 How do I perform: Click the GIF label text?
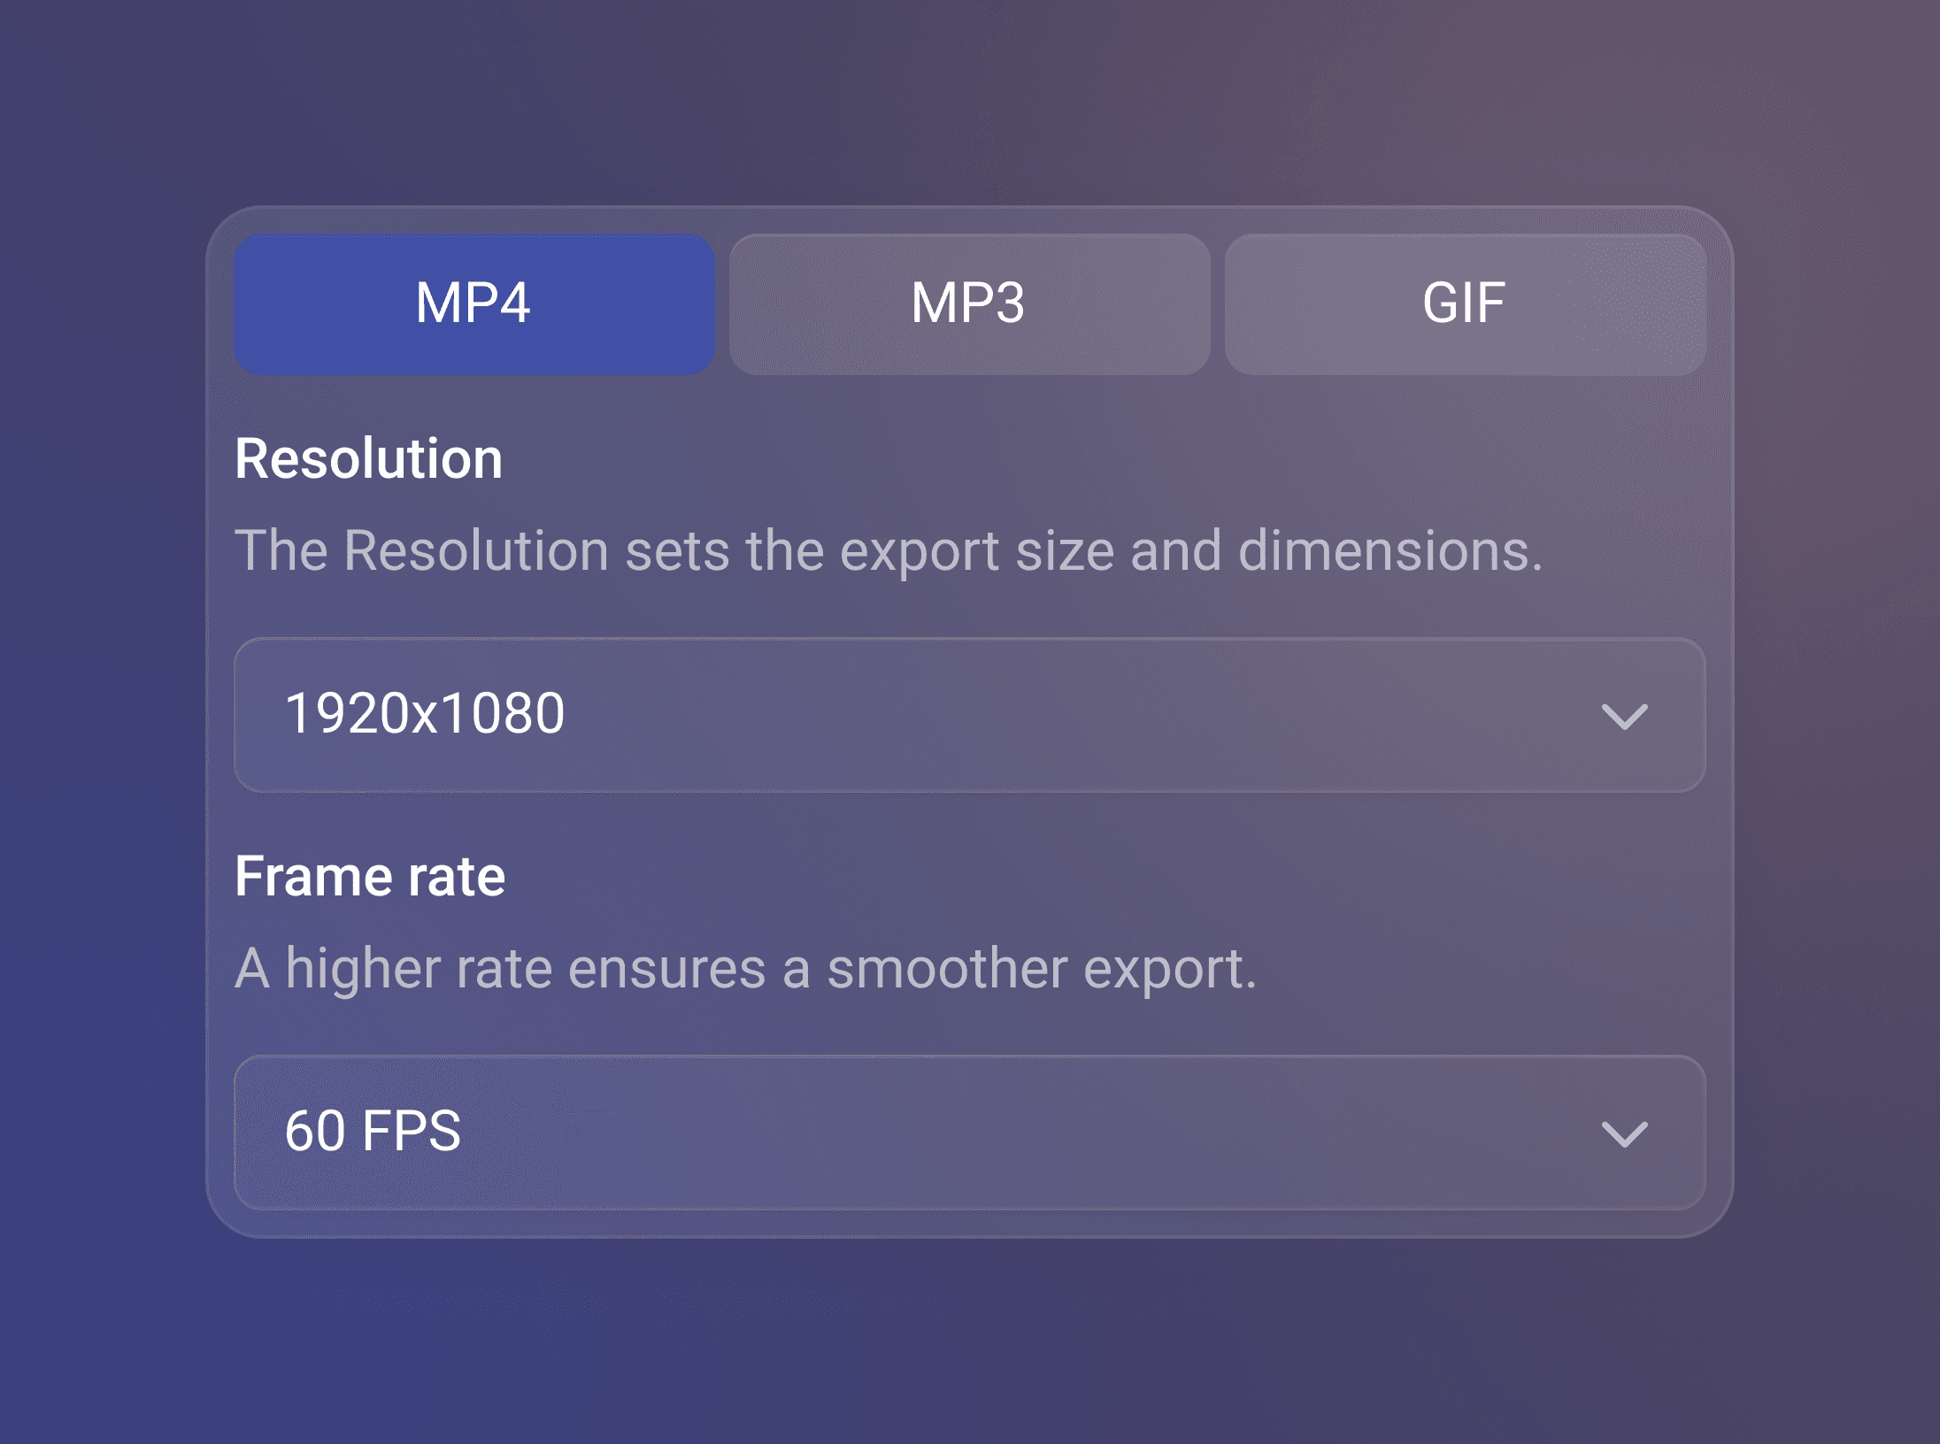tap(1464, 303)
